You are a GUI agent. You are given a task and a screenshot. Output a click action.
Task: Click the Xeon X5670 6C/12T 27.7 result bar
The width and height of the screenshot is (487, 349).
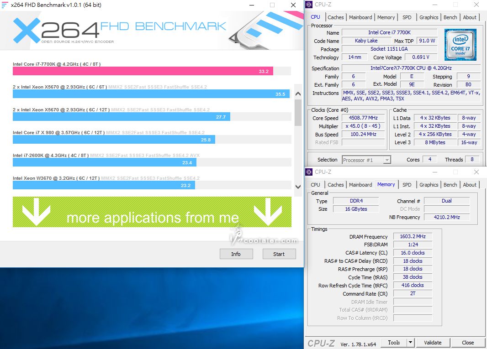[x=121, y=117]
